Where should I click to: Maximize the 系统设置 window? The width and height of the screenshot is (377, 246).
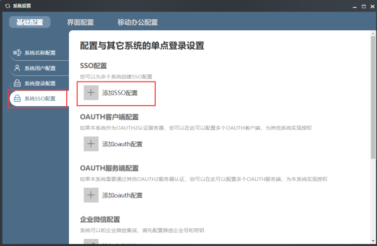[x=364, y=7]
